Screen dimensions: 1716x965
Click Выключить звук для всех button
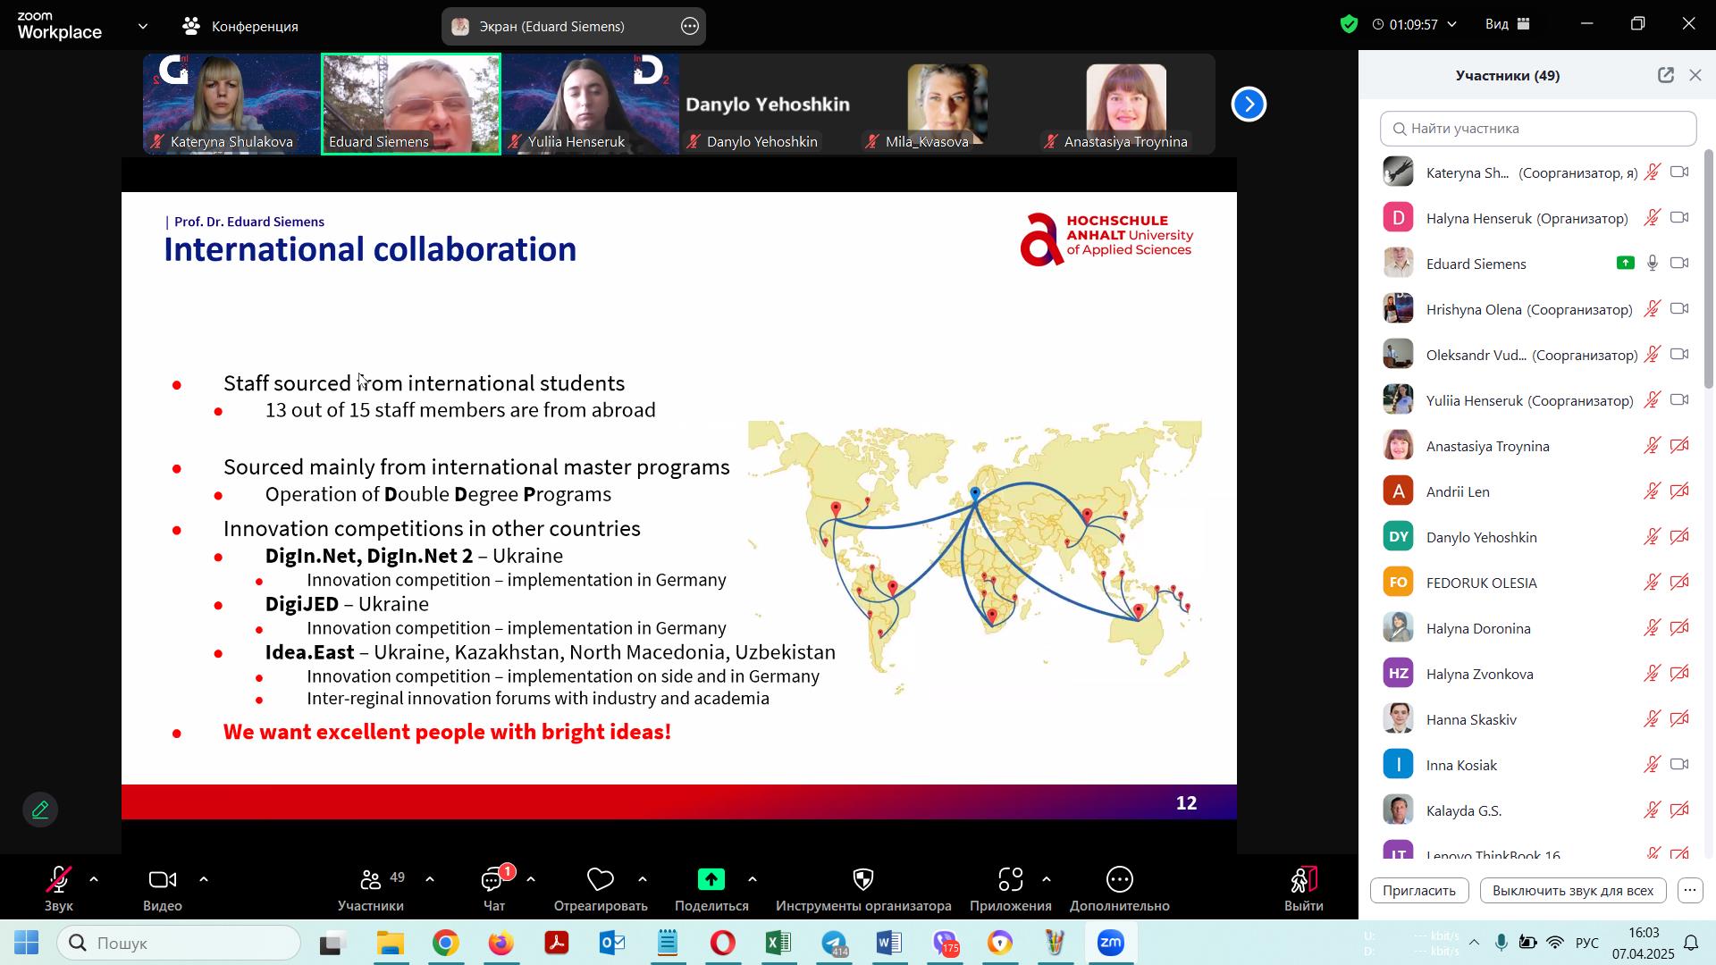coord(1572,891)
